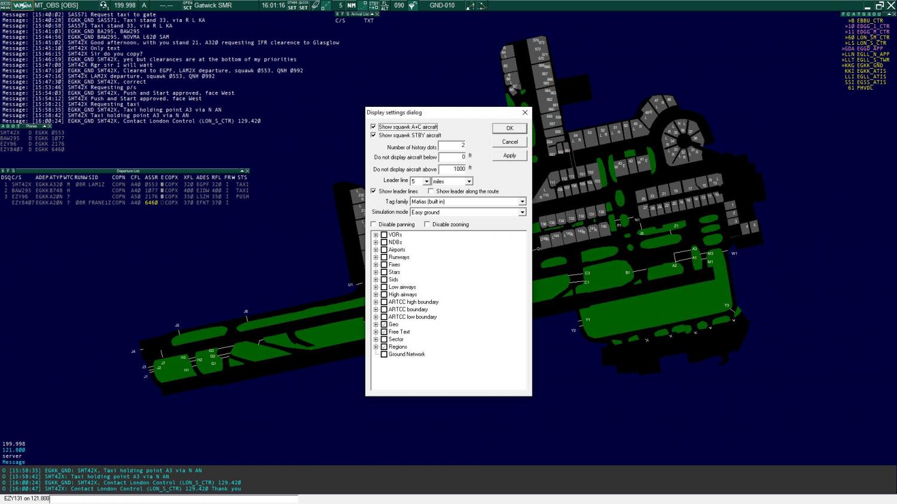
Task: Select the Free Text tree item
Action: pos(399,332)
